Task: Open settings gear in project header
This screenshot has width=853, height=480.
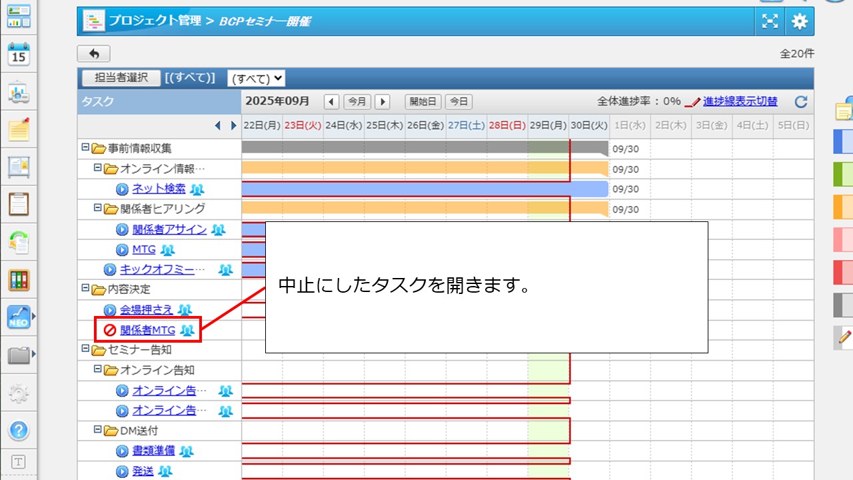Action: coord(799,21)
